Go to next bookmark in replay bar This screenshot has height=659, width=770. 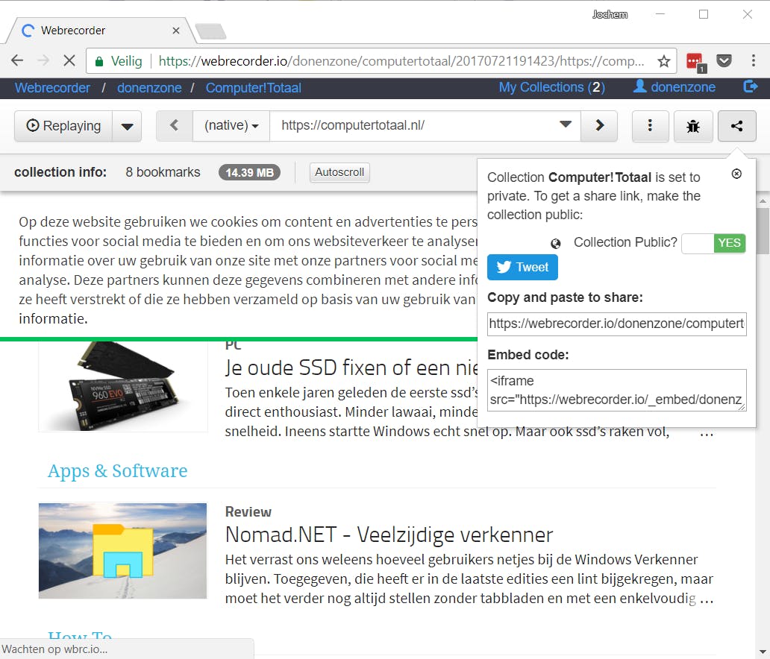click(599, 126)
